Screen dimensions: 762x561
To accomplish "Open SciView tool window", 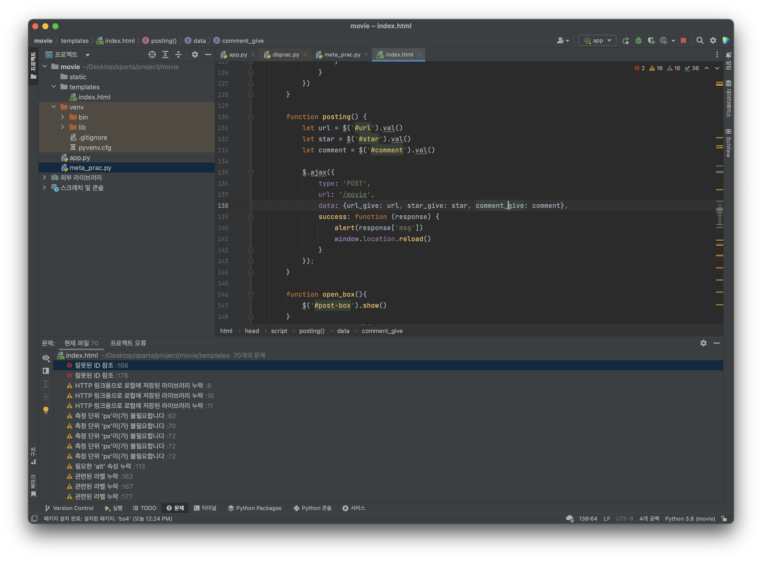I will 728,143.
